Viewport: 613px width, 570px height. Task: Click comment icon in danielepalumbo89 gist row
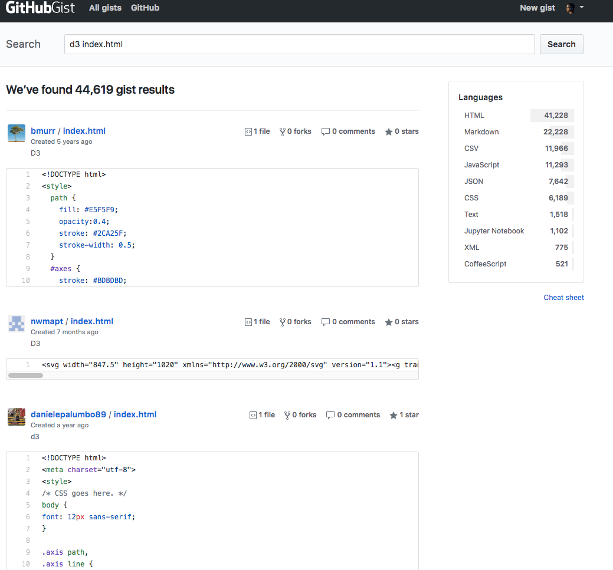click(330, 415)
